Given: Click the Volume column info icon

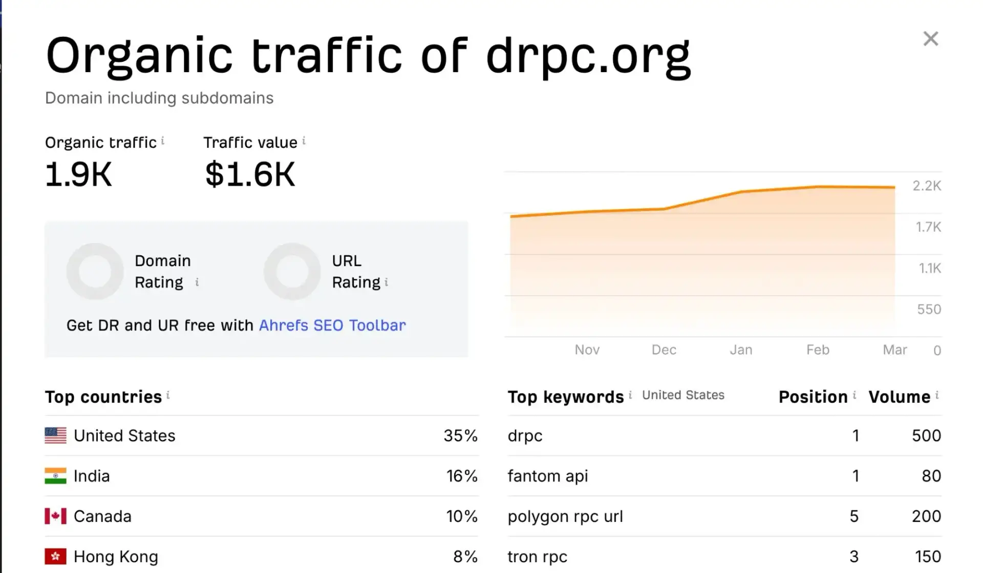Looking at the screenshot, I should 938,393.
